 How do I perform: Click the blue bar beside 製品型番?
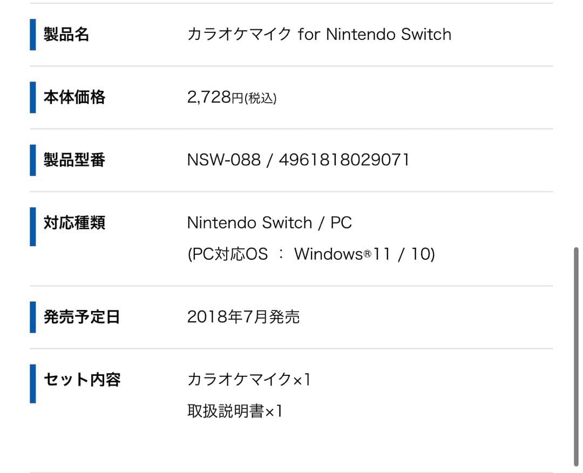click(x=33, y=160)
